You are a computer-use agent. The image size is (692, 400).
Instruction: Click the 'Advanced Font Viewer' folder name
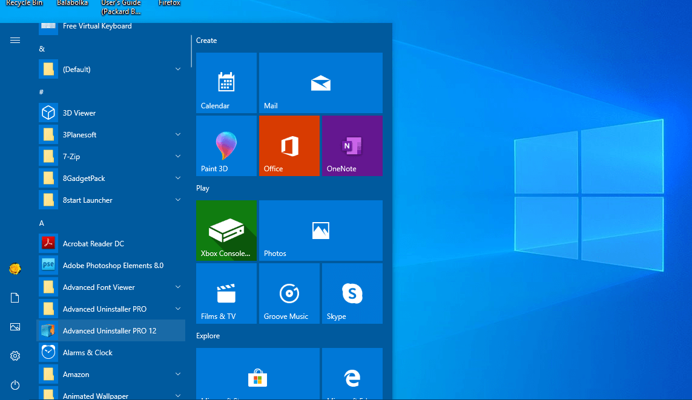[x=99, y=287]
